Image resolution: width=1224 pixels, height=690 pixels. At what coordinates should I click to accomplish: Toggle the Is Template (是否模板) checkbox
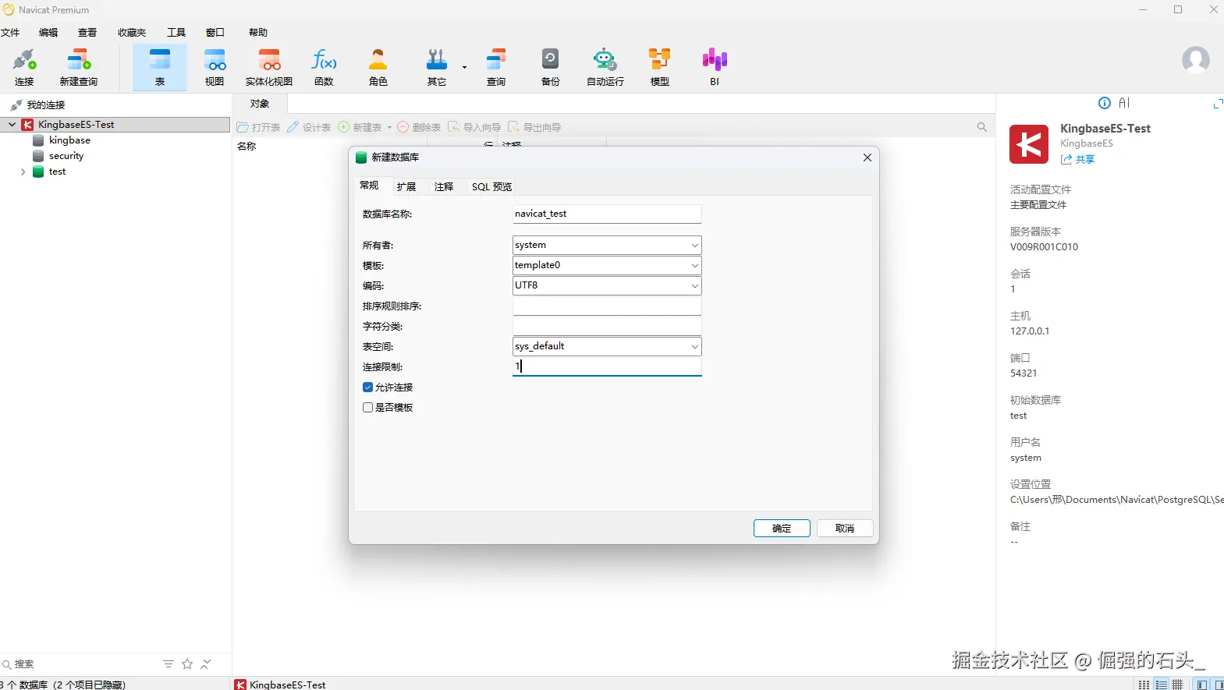point(367,408)
